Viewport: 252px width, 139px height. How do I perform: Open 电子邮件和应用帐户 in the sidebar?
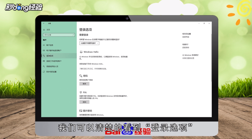[59, 51]
